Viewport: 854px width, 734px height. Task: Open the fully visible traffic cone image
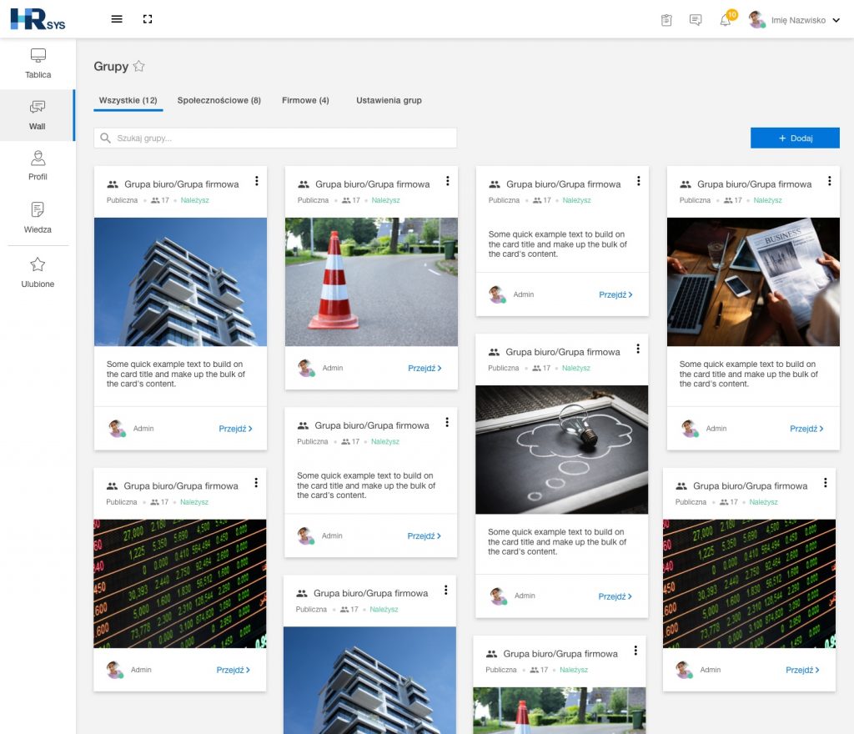tap(371, 282)
